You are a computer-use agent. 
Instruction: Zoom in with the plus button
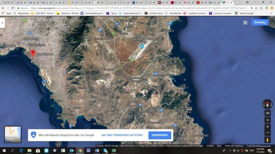click(x=268, y=127)
